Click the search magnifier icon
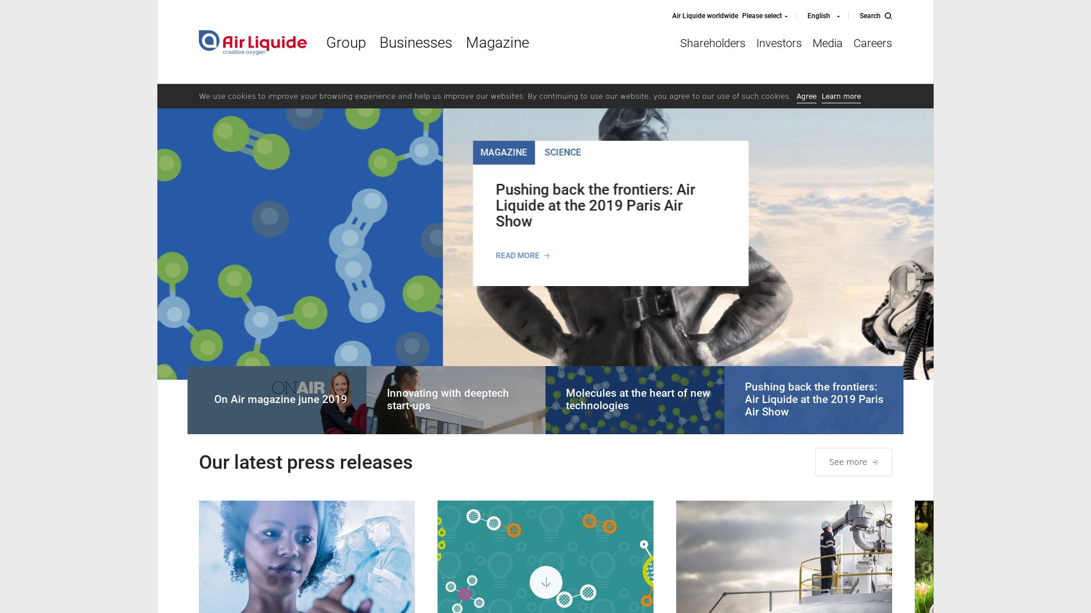This screenshot has height=613, width=1091. [888, 16]
